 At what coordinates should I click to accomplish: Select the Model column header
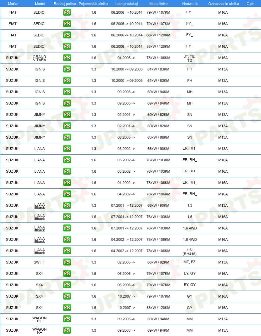coord(40,4)
